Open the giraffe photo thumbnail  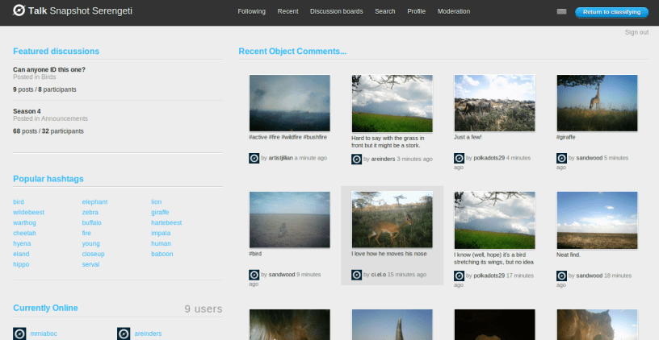596,103
